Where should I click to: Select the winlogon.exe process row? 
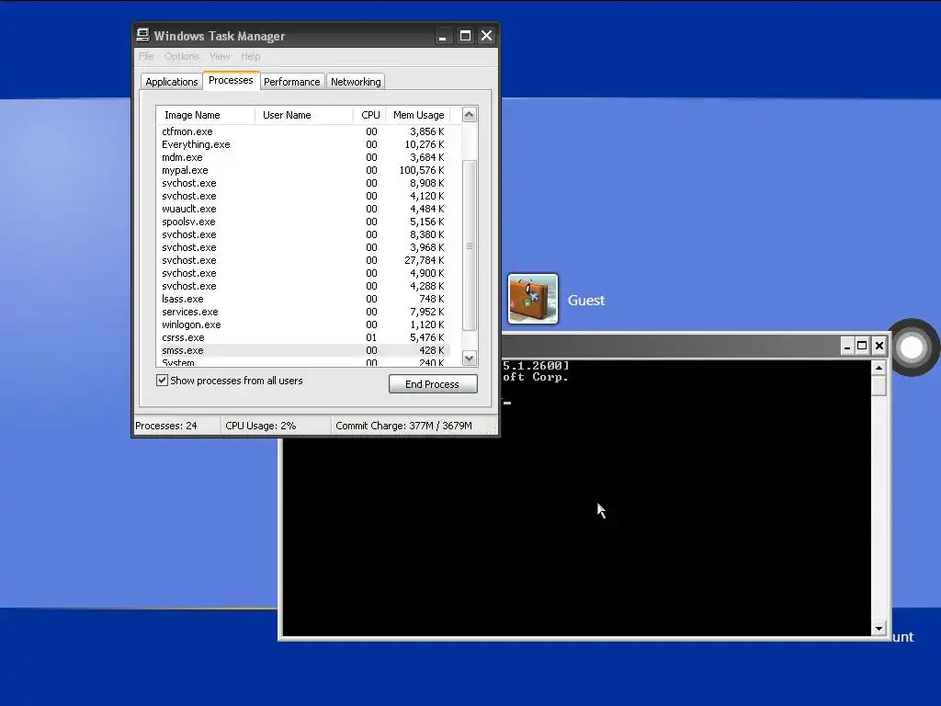click(303, 325)
